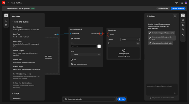Choose Normalize images with size variants suggestion
The image size is (189, 104).
162,33
